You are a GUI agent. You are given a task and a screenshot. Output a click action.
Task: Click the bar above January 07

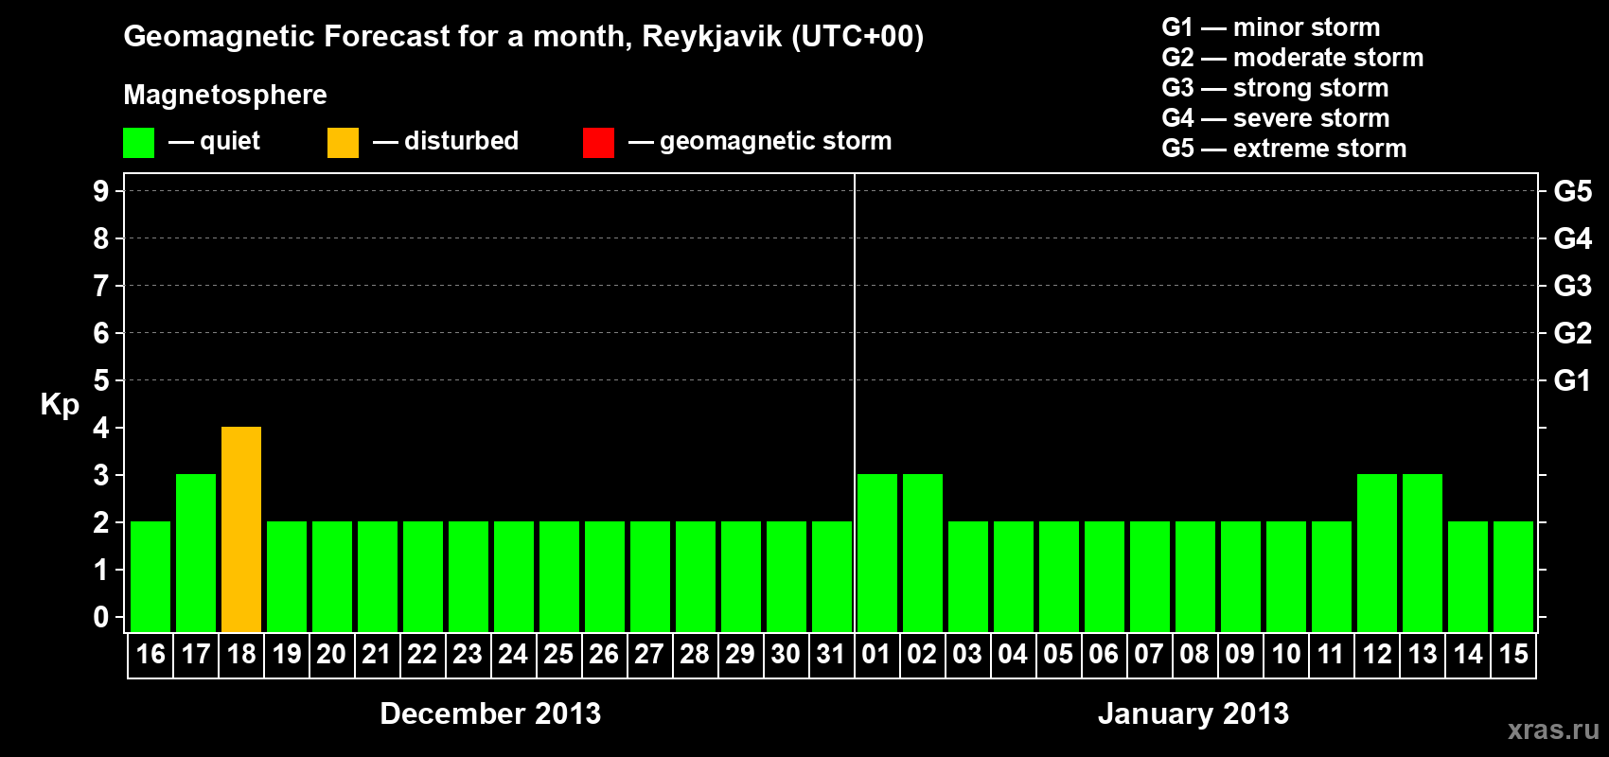[x=1150, y=576]
